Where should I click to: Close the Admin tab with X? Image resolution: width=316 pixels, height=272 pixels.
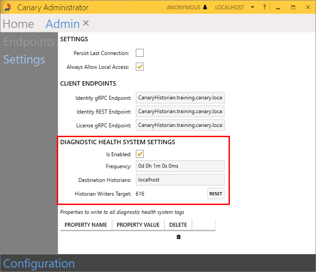(86, 23)
